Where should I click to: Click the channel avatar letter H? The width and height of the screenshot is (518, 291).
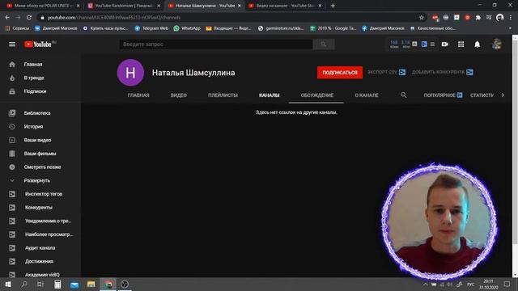pyautogui.click(x=130, y=73)
